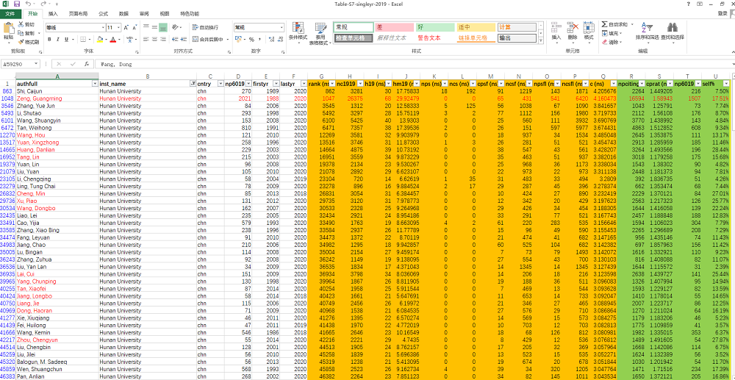
Task: Switch to the Insert (插入) ribbon tab
Action: click(53, 13)
